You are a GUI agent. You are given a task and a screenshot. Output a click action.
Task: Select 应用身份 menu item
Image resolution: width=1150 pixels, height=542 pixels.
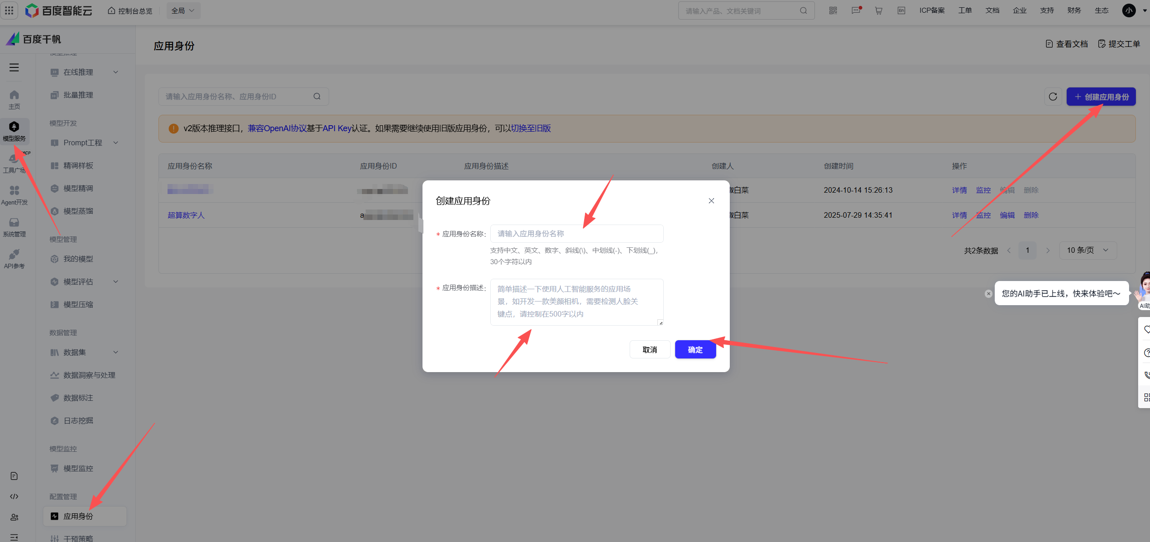point(78,516)
